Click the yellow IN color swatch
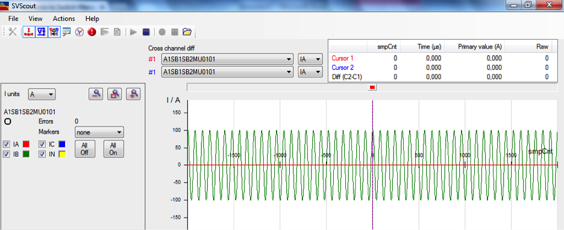564x230 pixels. [x=62, y=154]
